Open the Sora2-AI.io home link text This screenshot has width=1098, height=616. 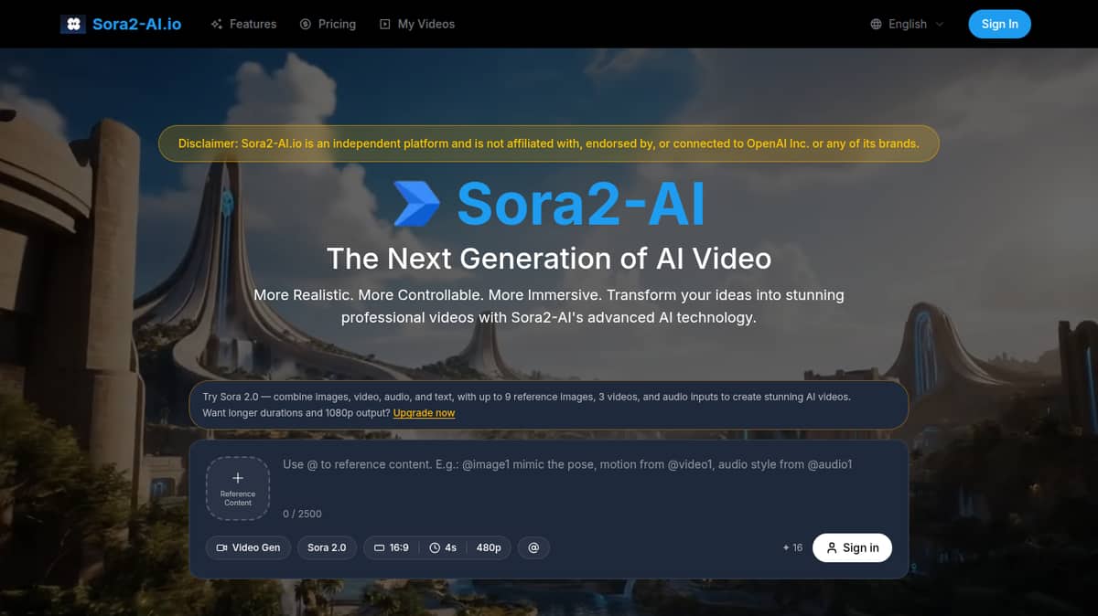(136, 24)
